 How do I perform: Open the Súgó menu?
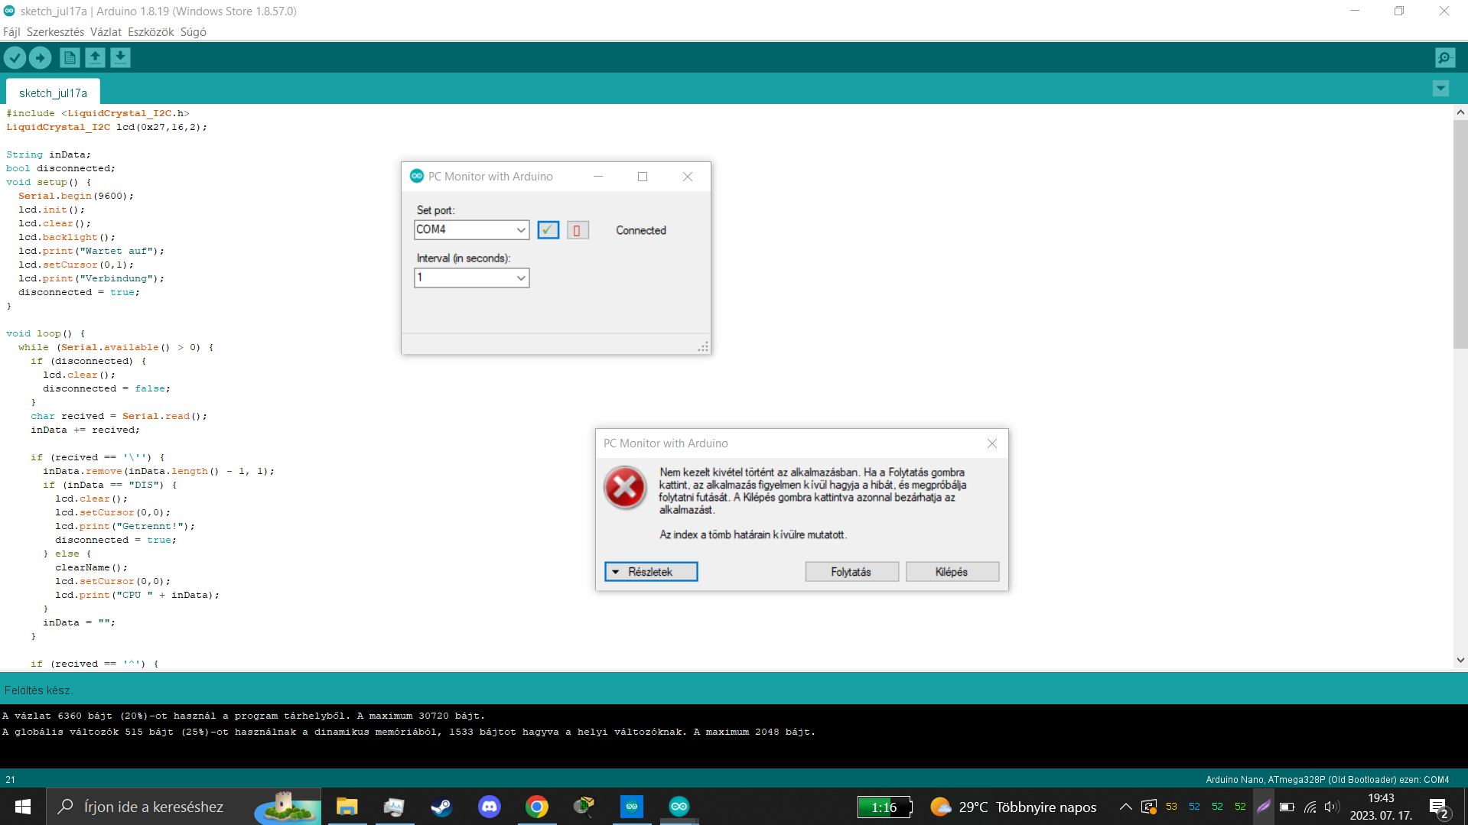(193, 32)
